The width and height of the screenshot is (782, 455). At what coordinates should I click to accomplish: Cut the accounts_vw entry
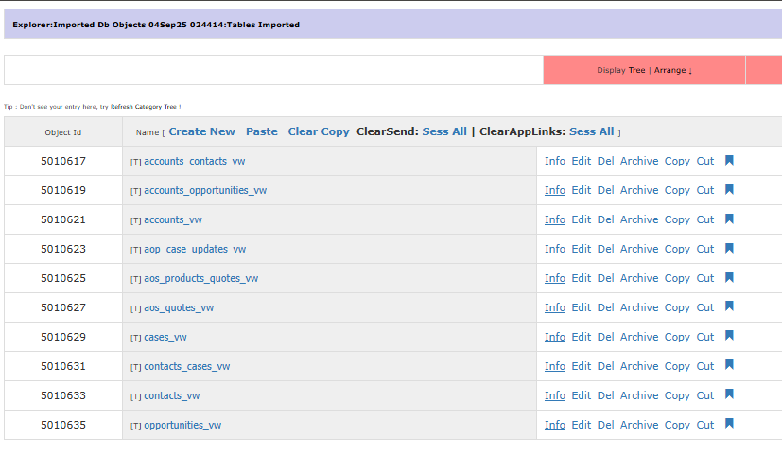tap(705, 220)
